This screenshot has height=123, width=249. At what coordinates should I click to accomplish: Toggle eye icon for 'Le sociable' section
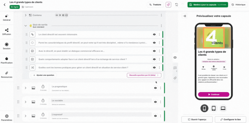[x=155, y=102]
